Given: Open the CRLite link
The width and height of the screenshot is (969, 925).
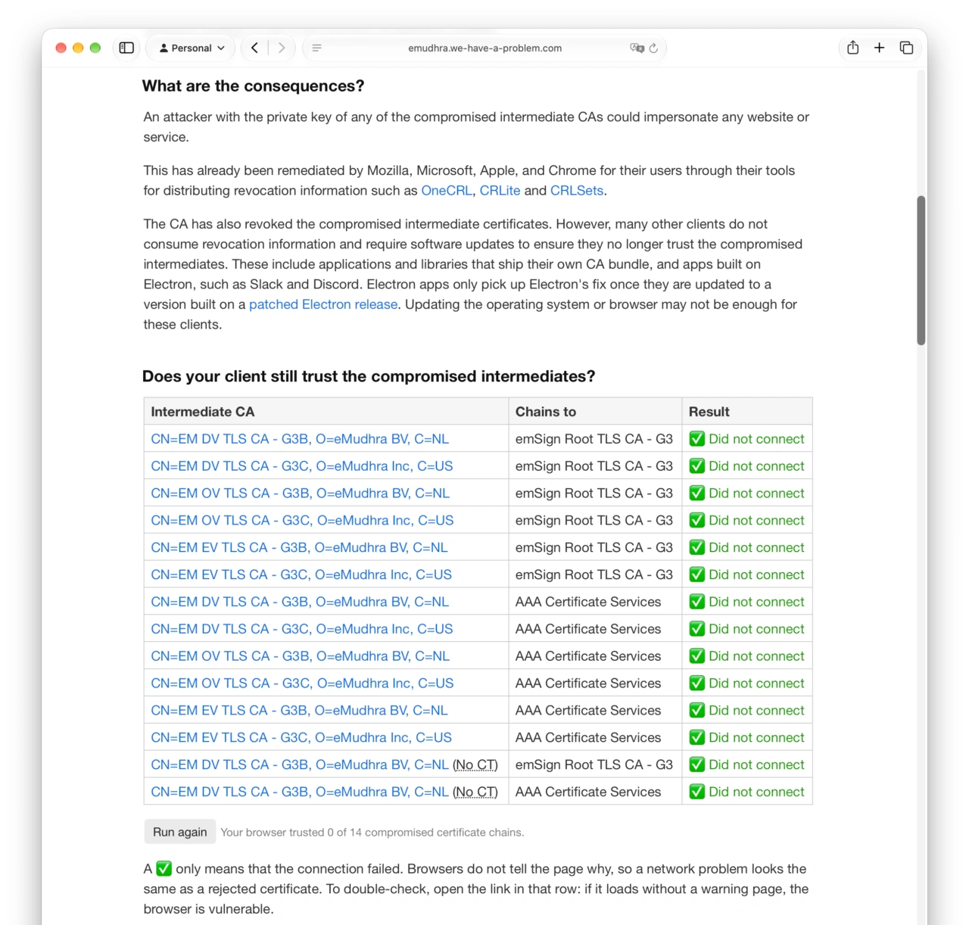Looking at the screenshot, I should 500,191.
